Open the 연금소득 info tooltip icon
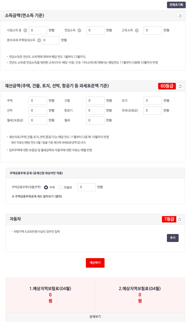189x325 pixels. coord(80,30)
